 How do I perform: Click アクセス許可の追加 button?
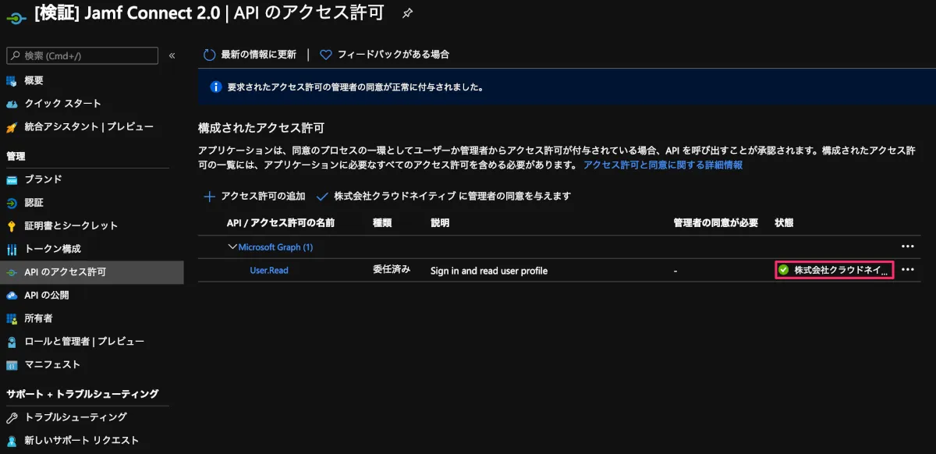click(x=254, y=197)
